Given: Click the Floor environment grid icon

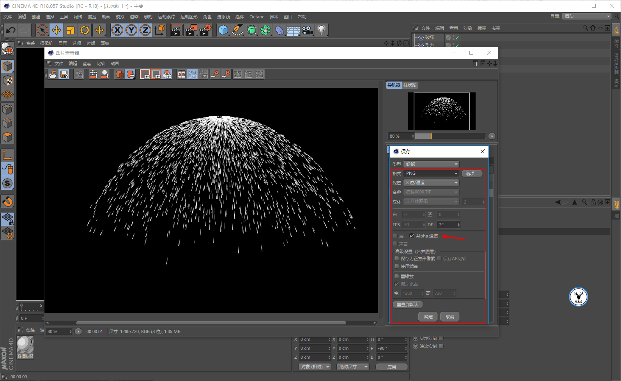Looking at the screenshot, I should (x=294, y=30).
